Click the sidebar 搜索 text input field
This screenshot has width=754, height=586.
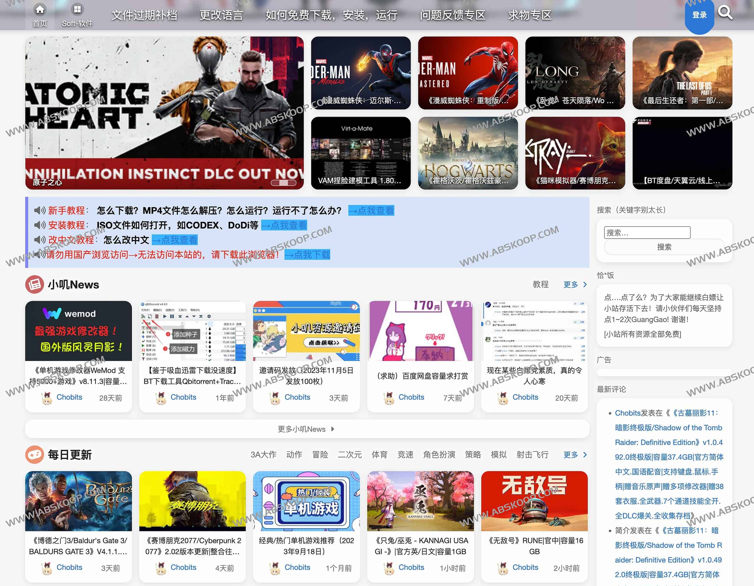point(647,232)
